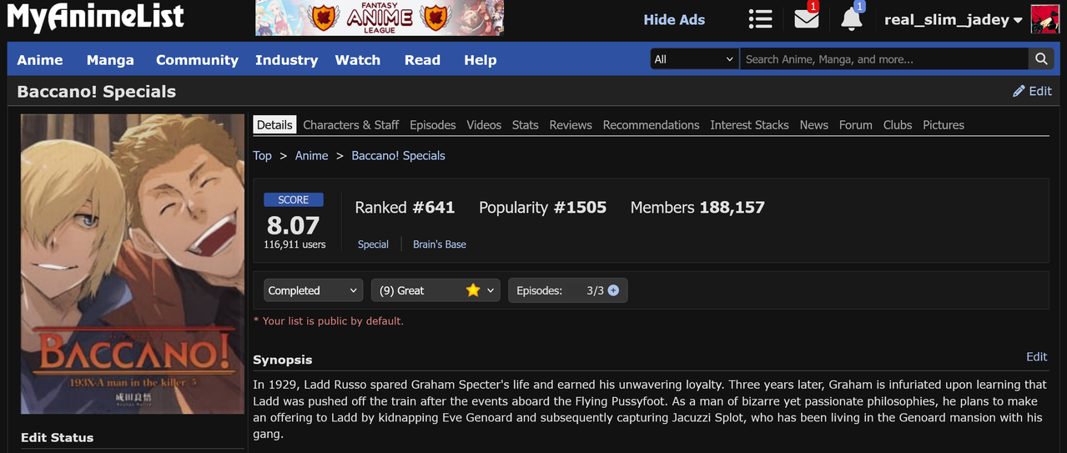The width and height of the screenshot is (1067, 453).
Task: Follow the Top breadcrumb link
Action: pos(262,156)
